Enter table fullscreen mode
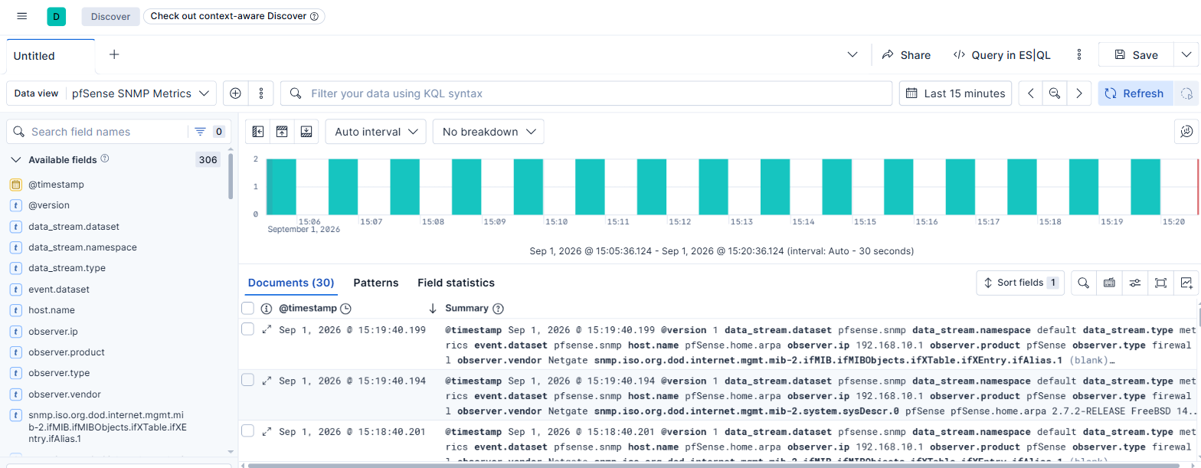Viewport: 1201px width, 468px height. pyautogui.click(x=1160, y=283)
